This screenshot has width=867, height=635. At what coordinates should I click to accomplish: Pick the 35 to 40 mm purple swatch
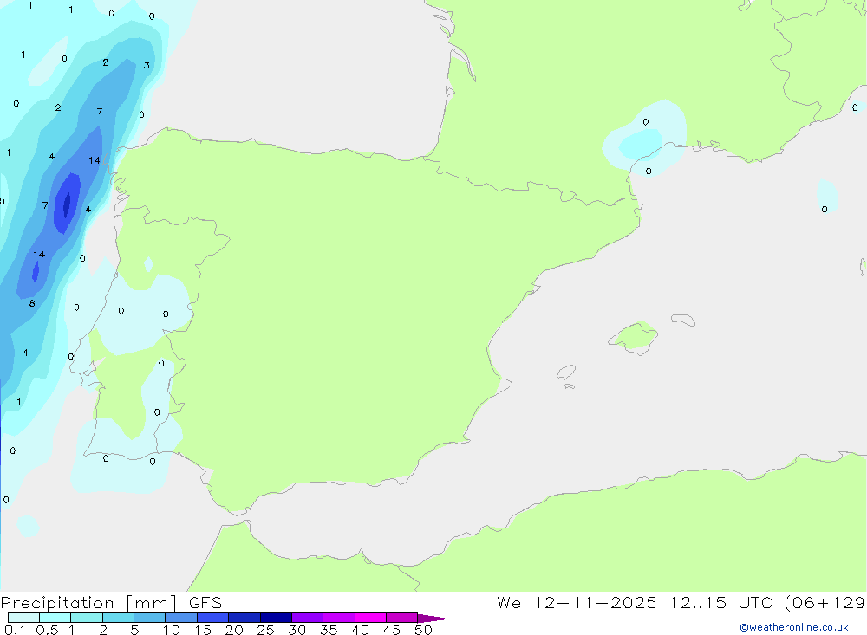(339, 618)
